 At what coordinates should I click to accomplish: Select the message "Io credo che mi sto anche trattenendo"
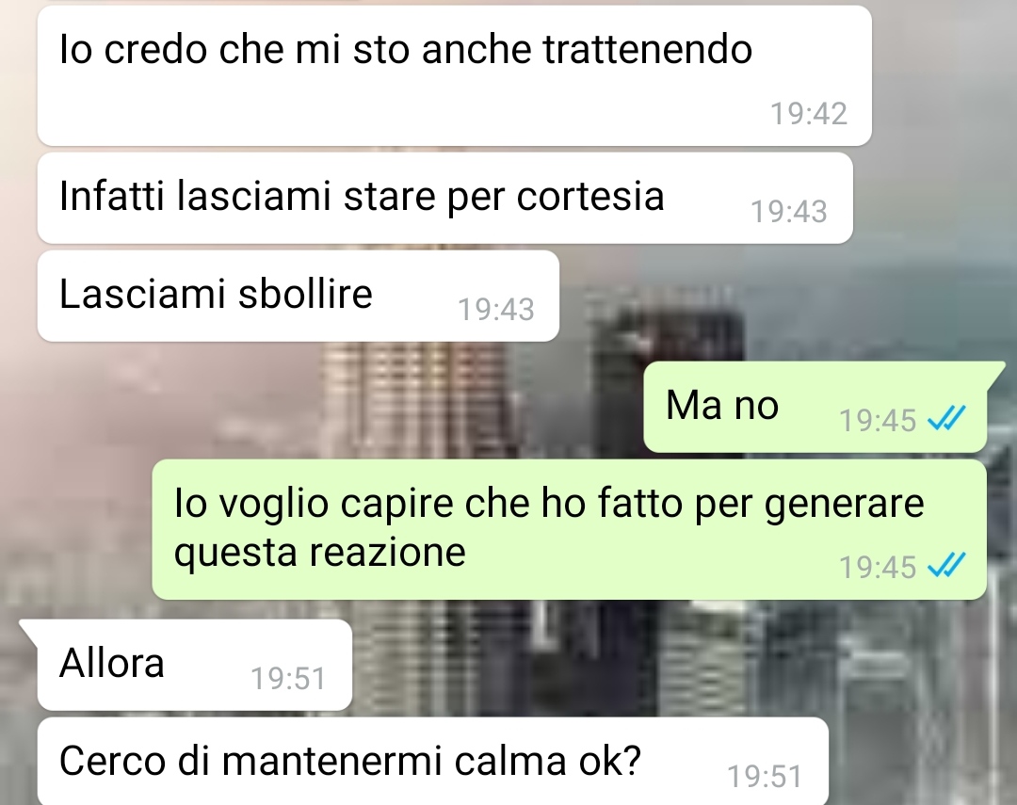(x=454, y=75)
